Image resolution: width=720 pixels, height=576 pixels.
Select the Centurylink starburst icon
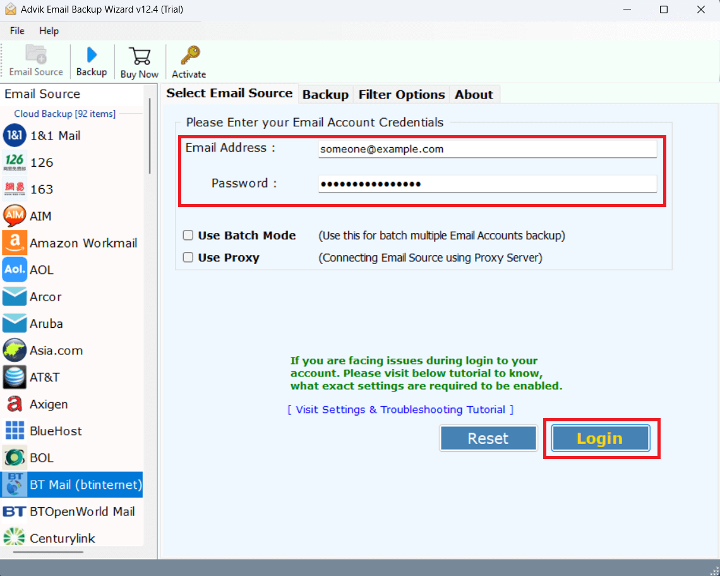15,537
